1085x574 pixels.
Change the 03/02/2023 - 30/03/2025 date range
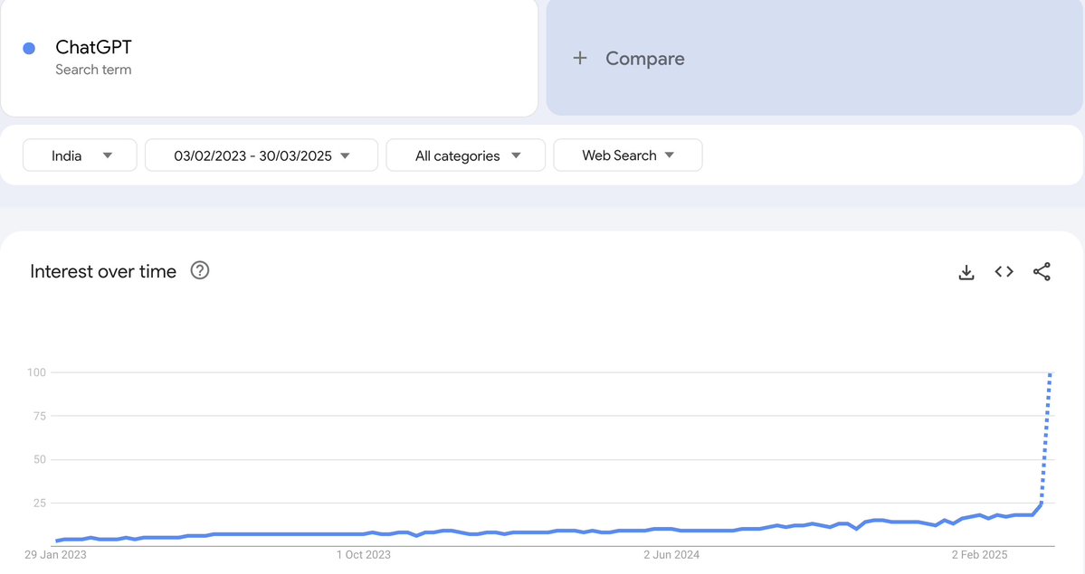click(x=261, y=155)
